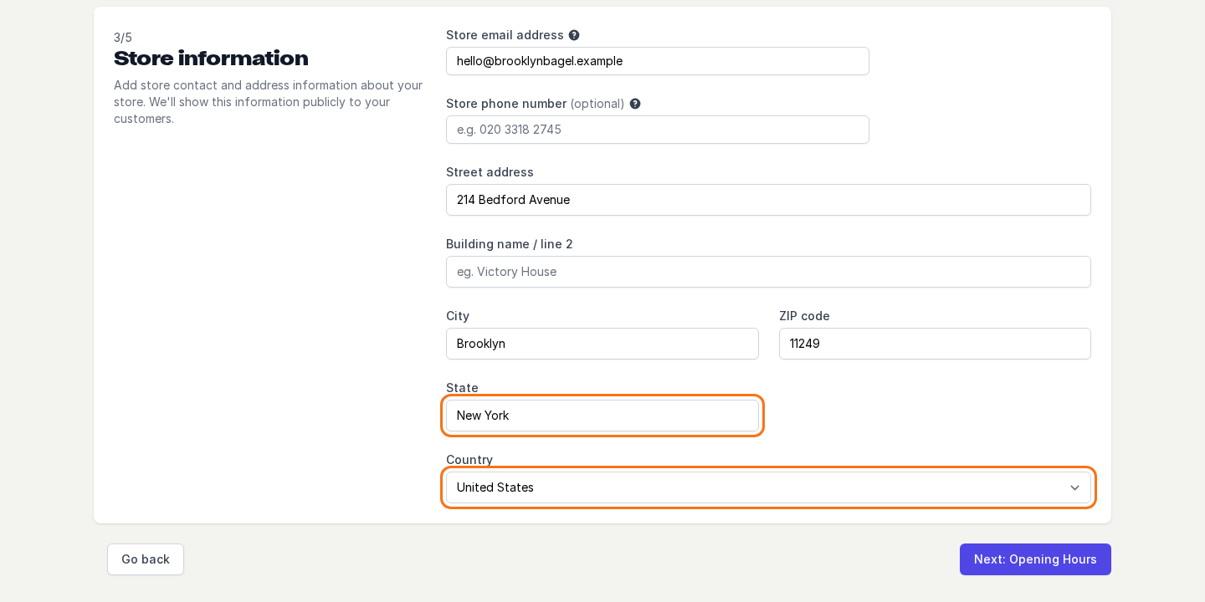
Task: Click the Country label
Action: (x=469, y=460)
